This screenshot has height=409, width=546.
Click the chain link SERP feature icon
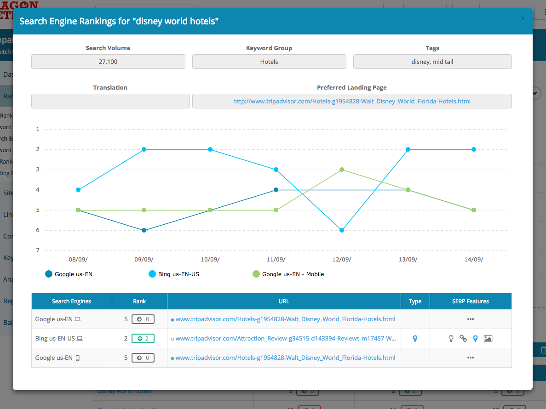click(x=463, y=339)
